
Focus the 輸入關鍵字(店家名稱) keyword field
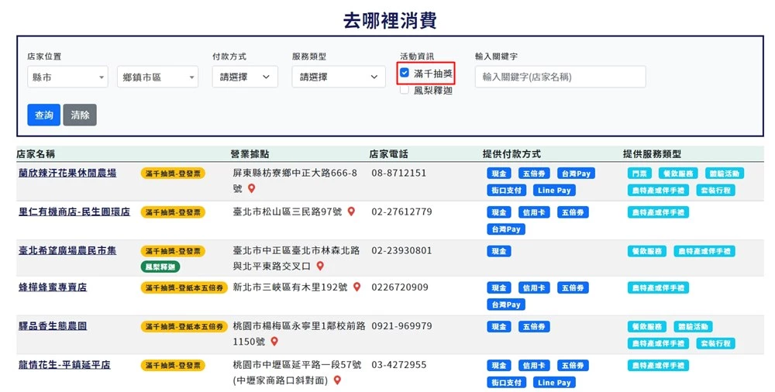point(560,77)
